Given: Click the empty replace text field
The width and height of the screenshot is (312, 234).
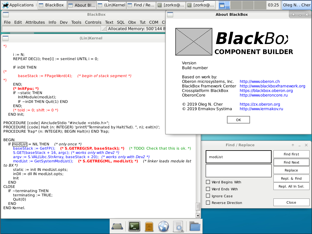Looking at the screenshot, I should click(238, 171).
